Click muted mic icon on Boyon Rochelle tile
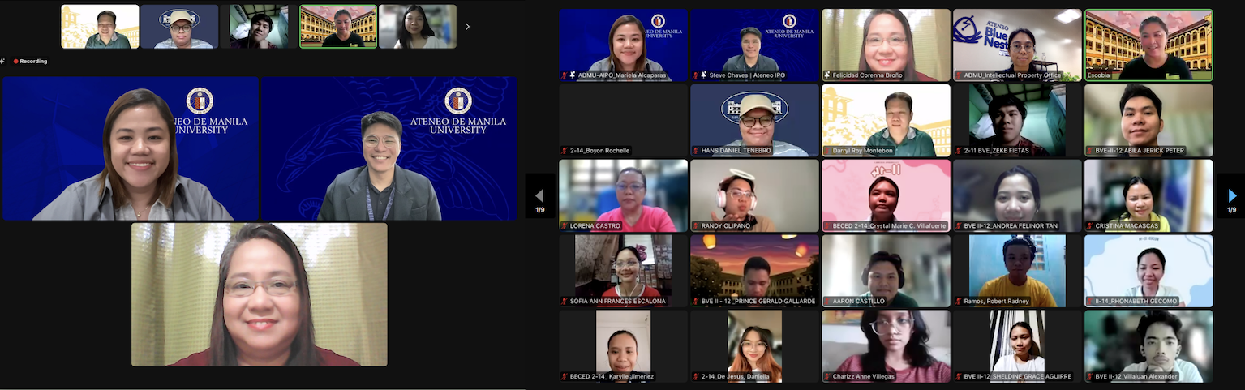 point(565,151)
